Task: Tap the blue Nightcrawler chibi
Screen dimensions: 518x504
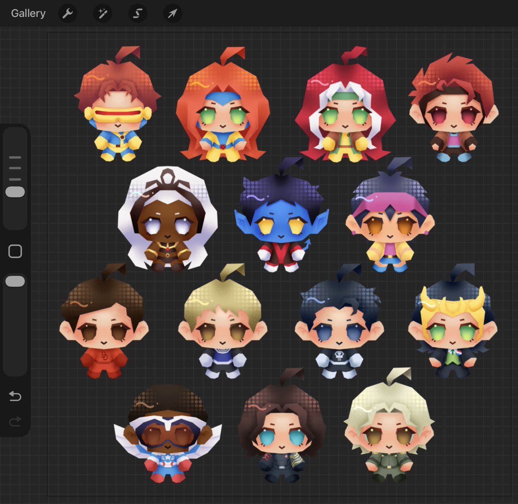Action: (x=281, y=215)
